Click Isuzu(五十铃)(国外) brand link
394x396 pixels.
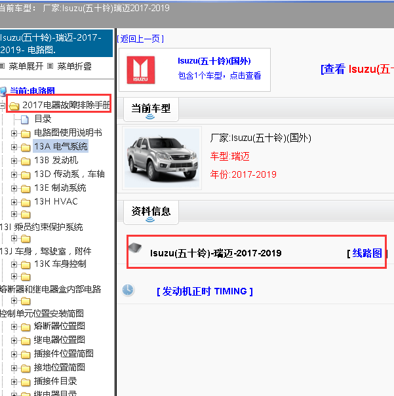[x=214, y=61]
